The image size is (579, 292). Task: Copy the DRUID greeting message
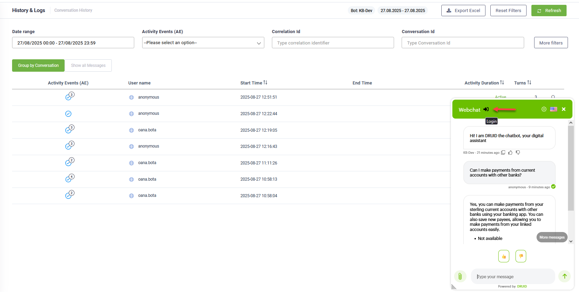click(x=503, y=153)
